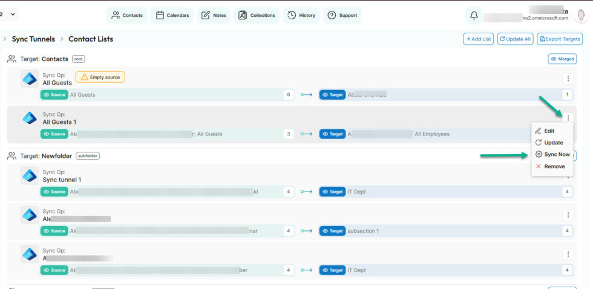Toggle Target badge on All Guests row
593x289 pixels.
click(x=332, y=95)
